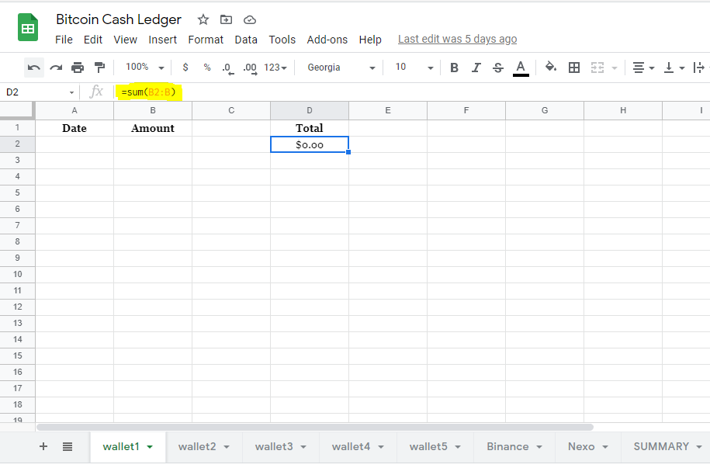Viewport: 710px width, 468px height.
Task: Click the move to folder icon
Action: pos(226,19)
